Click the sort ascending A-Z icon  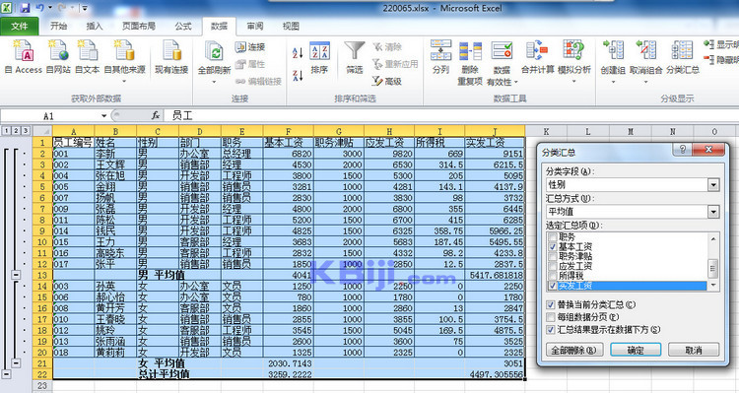298,52
